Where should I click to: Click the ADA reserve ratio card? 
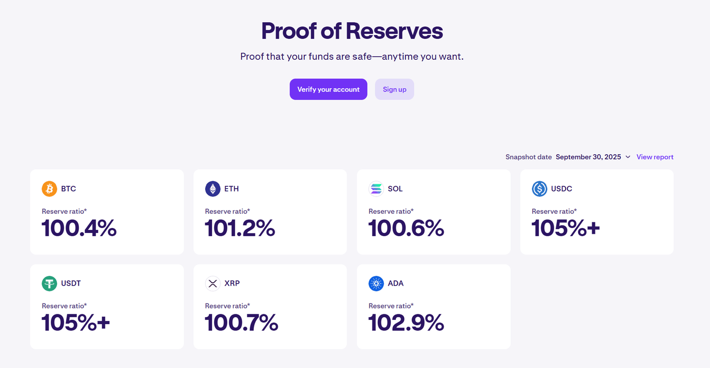433,306
